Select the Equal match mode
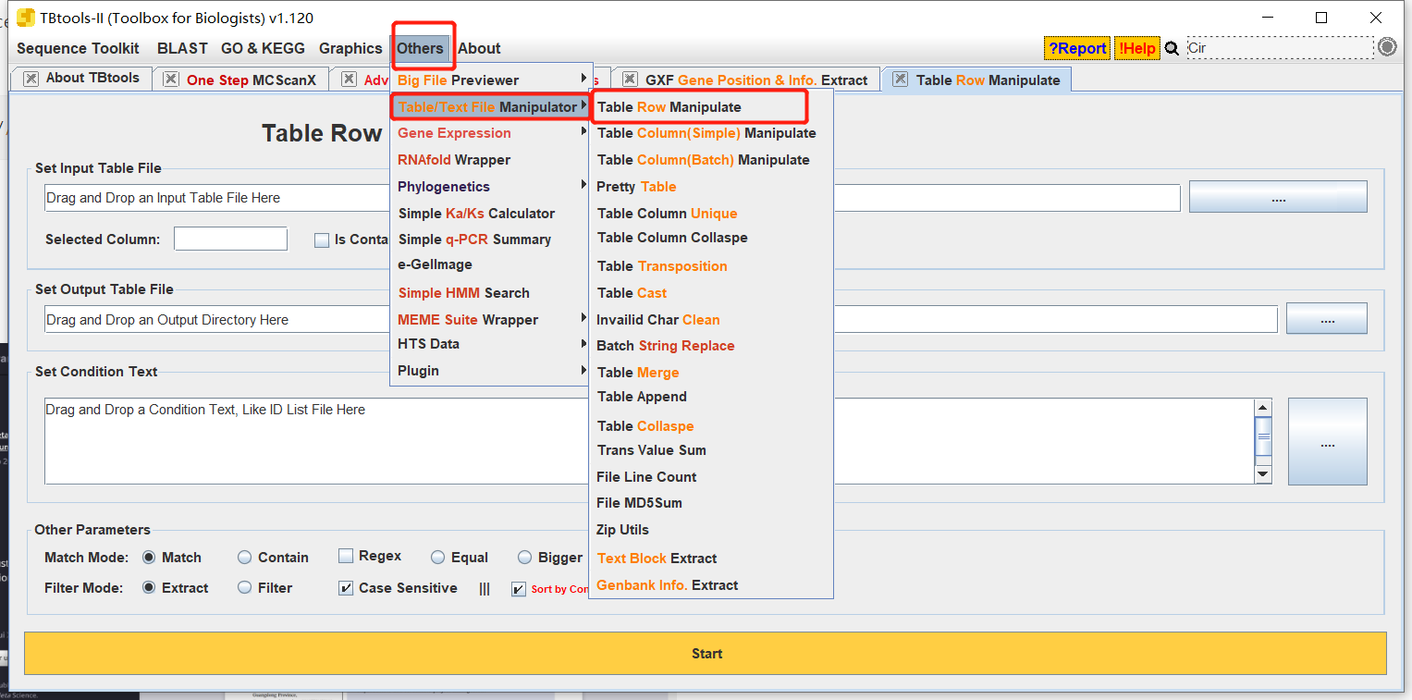This screenshot has height=700, width=1412. pos(438,558)
